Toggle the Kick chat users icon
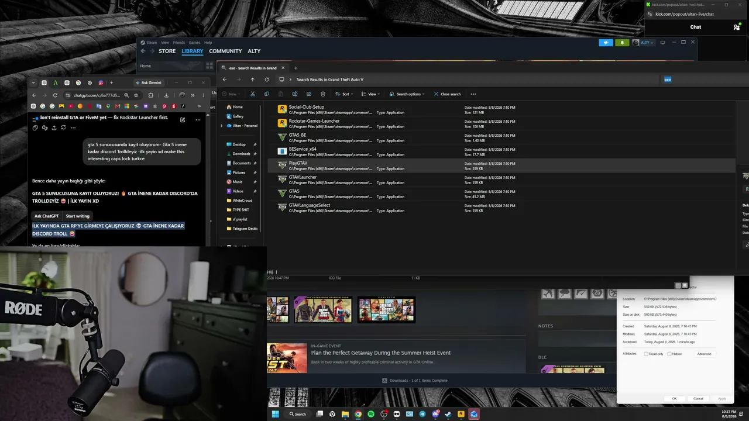 [x=737, y=27]
